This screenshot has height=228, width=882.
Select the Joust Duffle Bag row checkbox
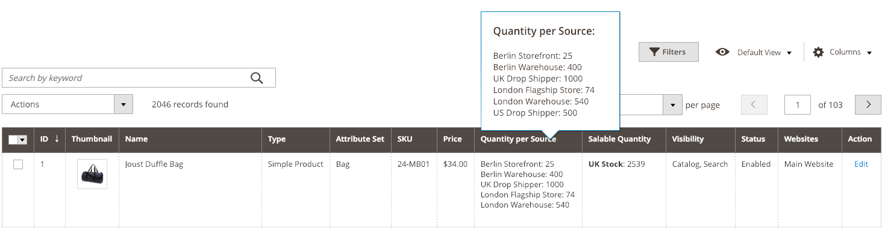pyautogui.click(x=18, y=164)
